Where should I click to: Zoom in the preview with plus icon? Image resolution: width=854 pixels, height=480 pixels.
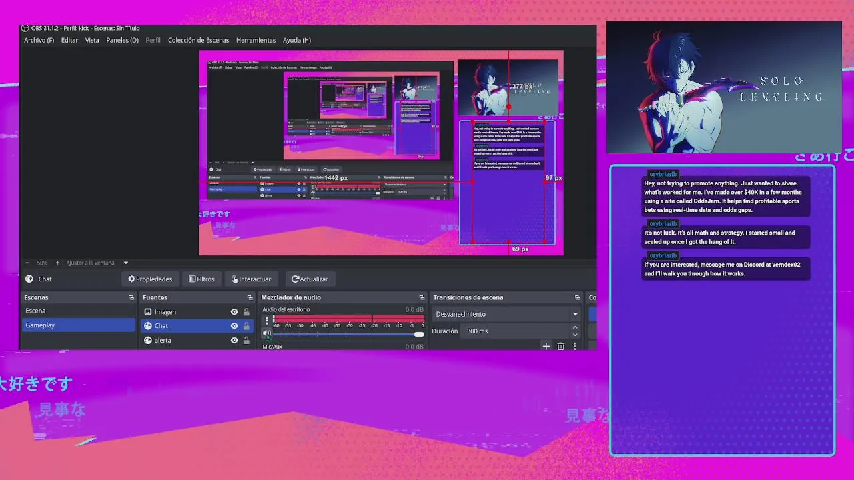point(57,263)
